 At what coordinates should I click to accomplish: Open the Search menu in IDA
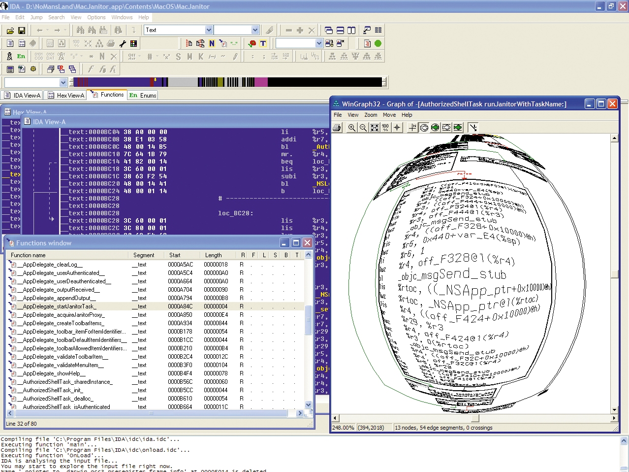57,17
